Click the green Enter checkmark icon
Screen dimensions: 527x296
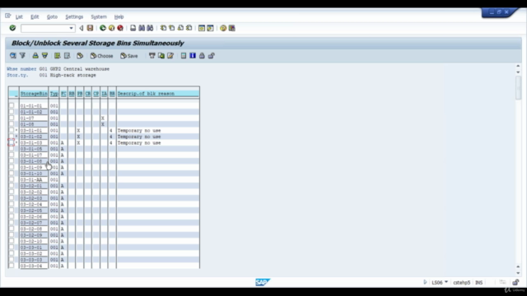click(x=12, y=28)
